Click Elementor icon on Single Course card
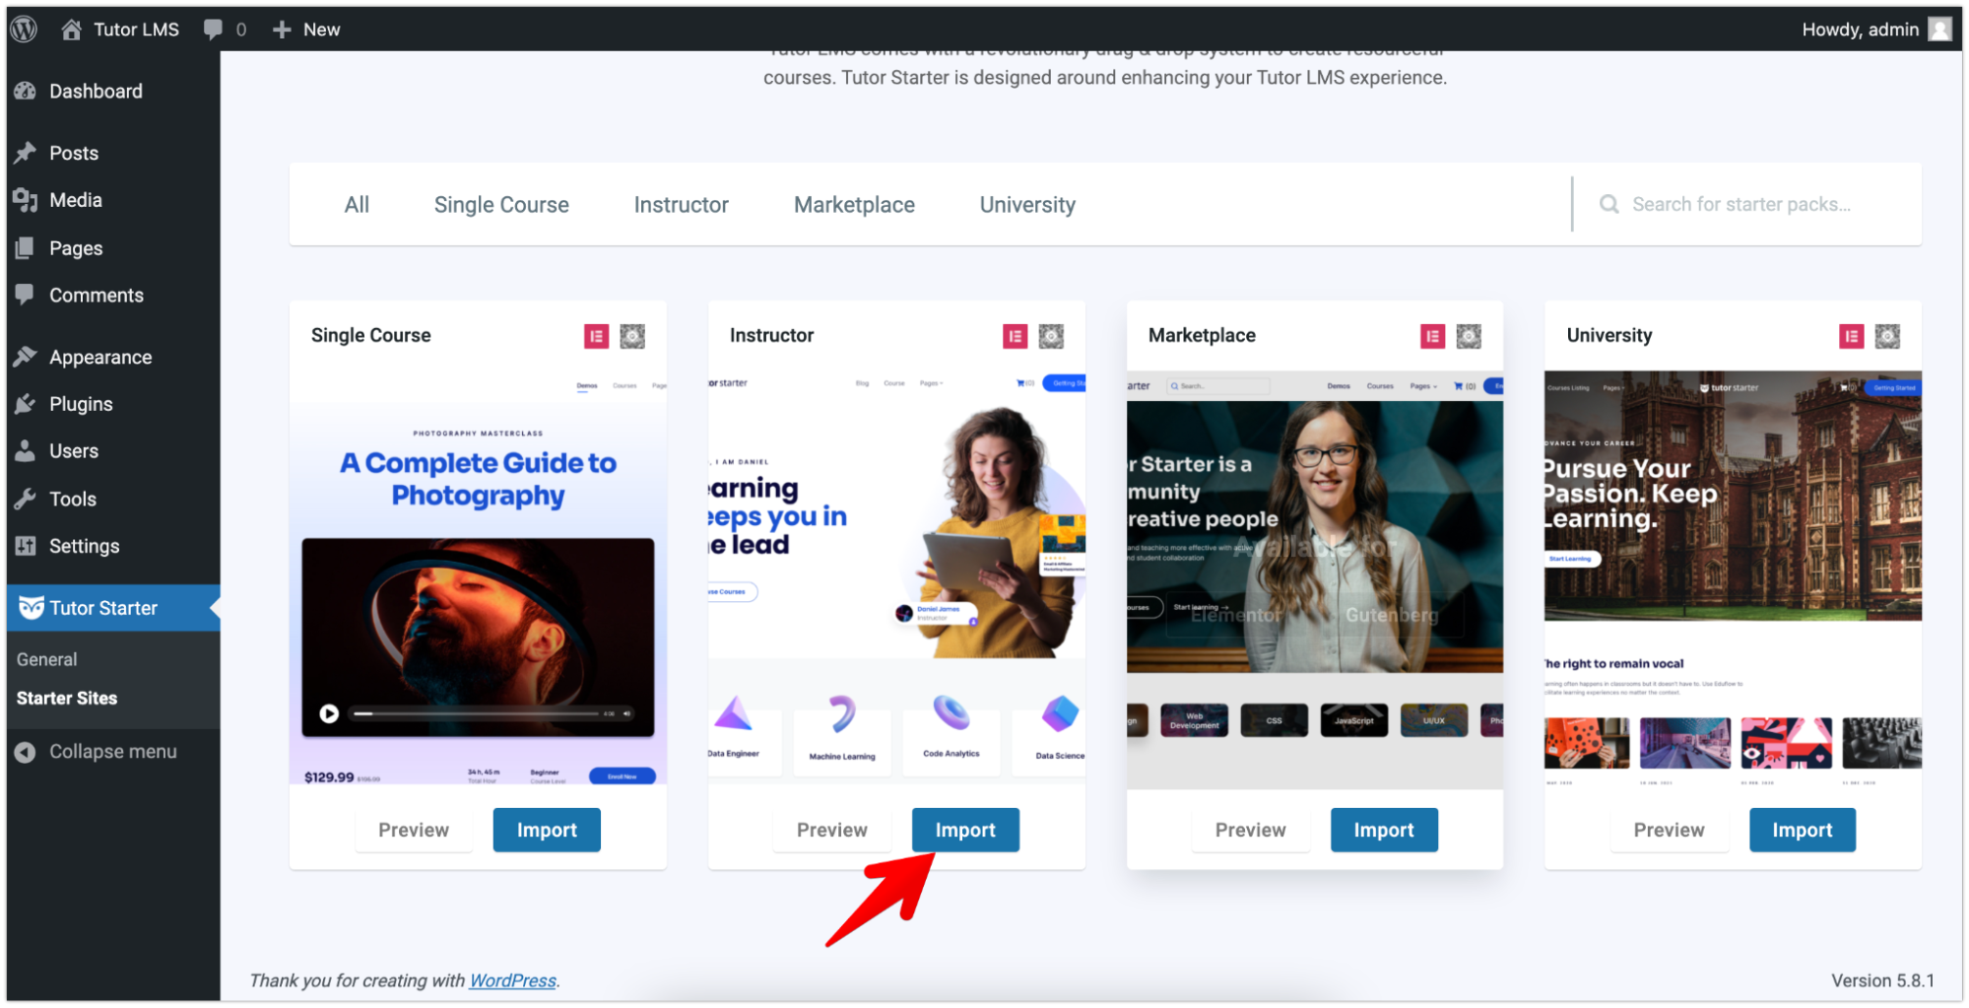 pos(597,337)
